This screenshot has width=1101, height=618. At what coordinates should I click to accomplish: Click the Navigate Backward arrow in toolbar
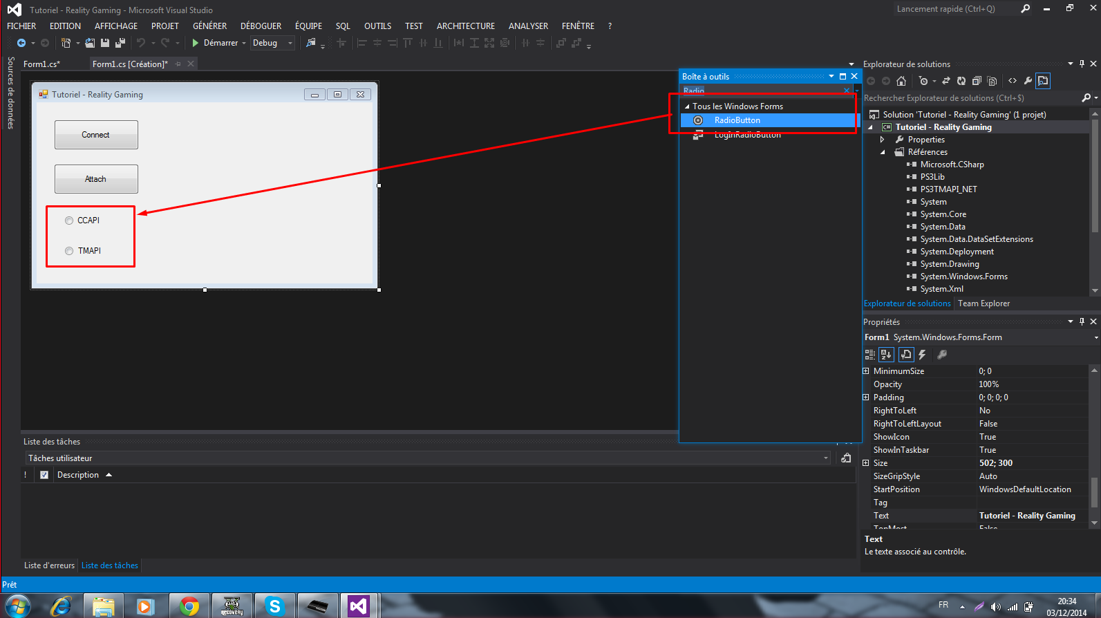tap(21, 43)
